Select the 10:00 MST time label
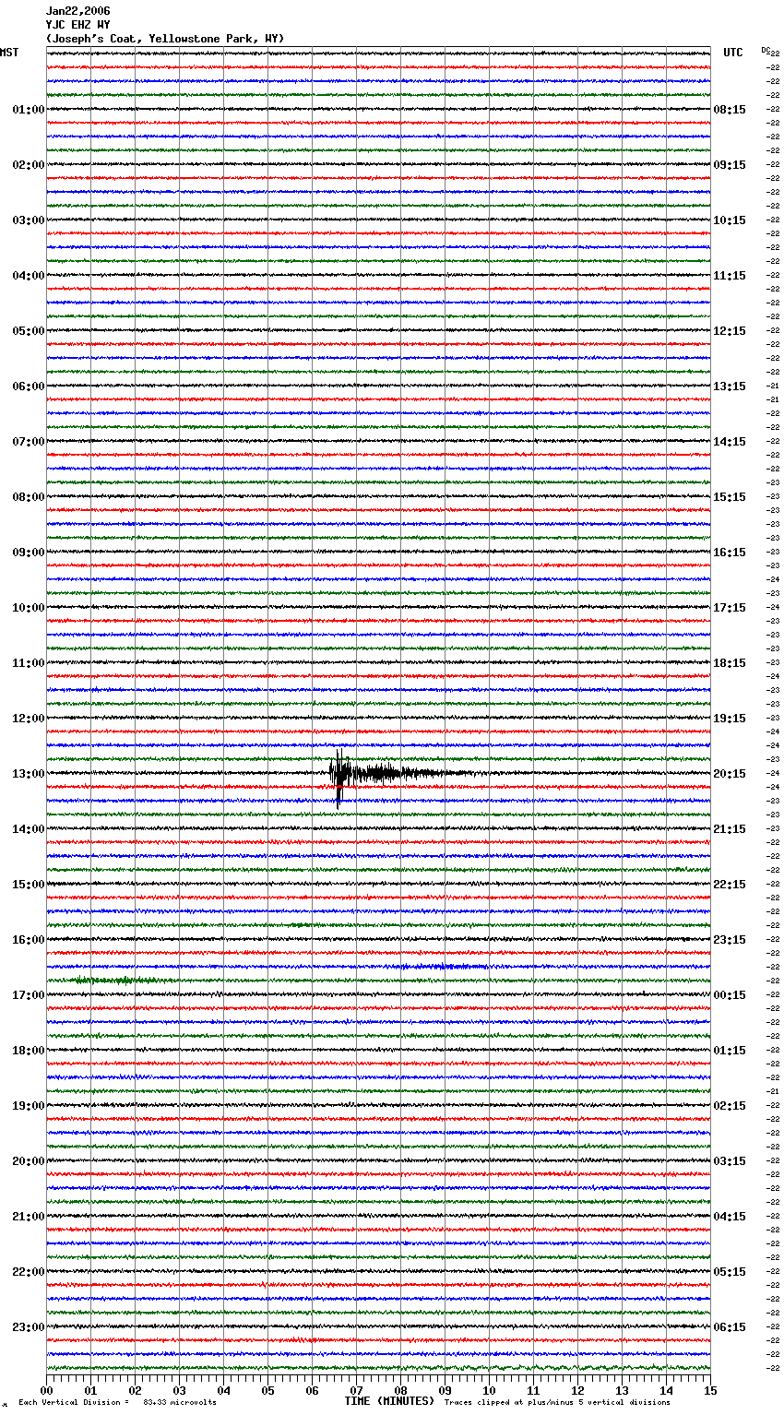Viewport: 784px width, 1415px height. [28, 608]
